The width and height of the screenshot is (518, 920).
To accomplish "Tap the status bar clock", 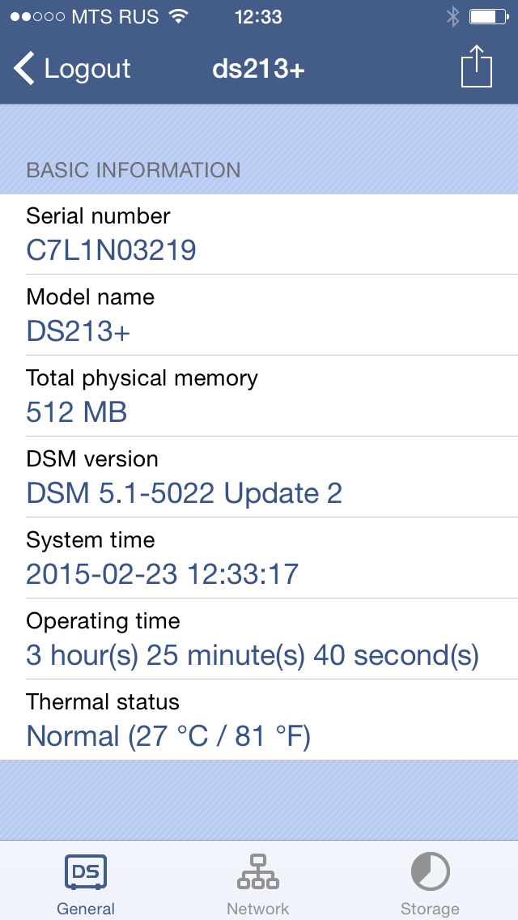I will [258, 17].
